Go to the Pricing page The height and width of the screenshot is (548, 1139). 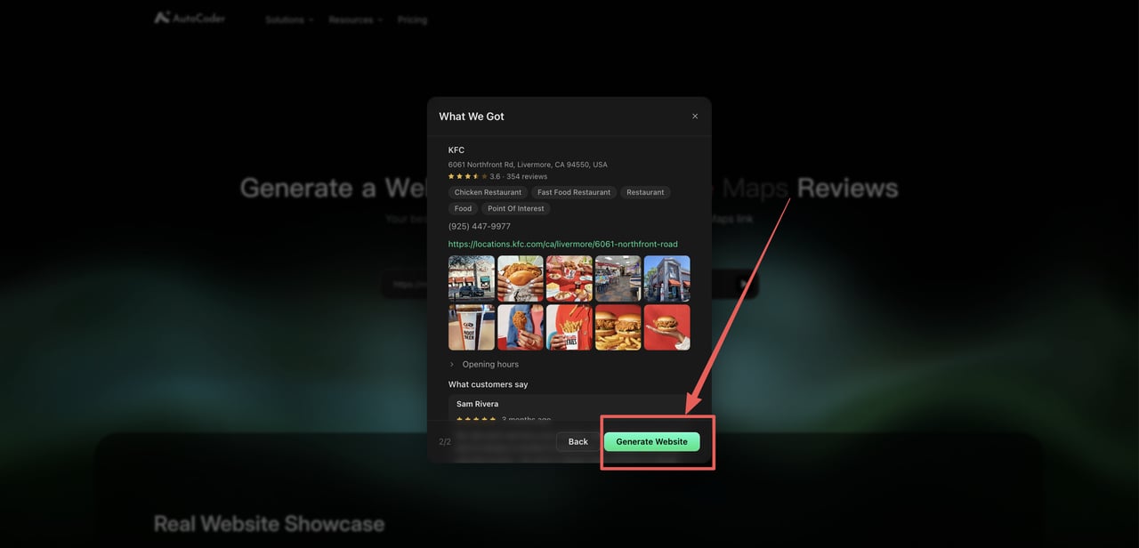click(412, 20)
